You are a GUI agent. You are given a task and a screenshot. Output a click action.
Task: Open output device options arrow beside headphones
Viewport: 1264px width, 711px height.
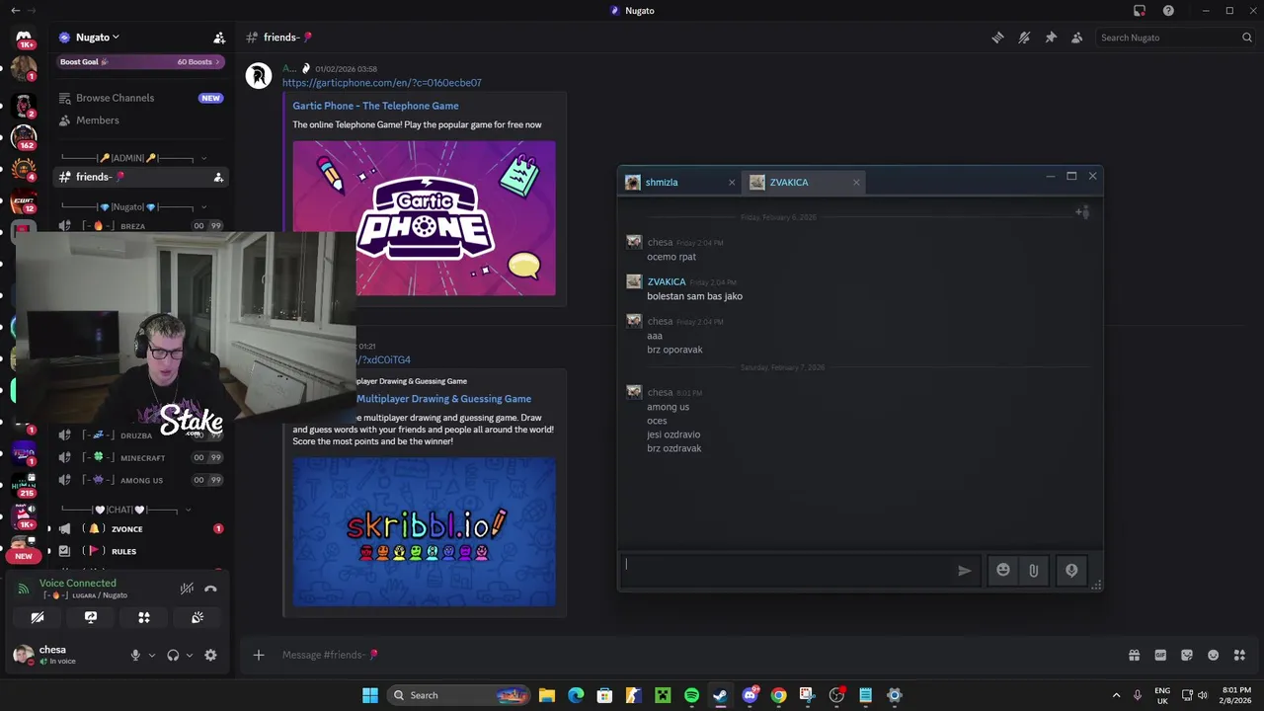pos(189,655)
